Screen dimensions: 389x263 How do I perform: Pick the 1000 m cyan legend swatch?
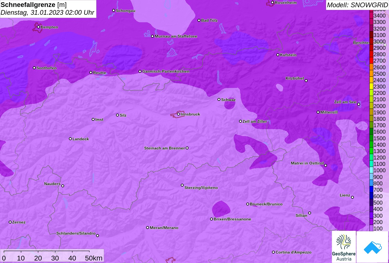[x=371, y=170]
